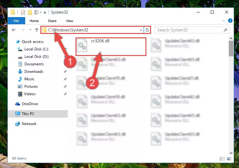Click the Properties icon in quick access toolbar
This screenshot has width=239, height=168.
(23, 12)
